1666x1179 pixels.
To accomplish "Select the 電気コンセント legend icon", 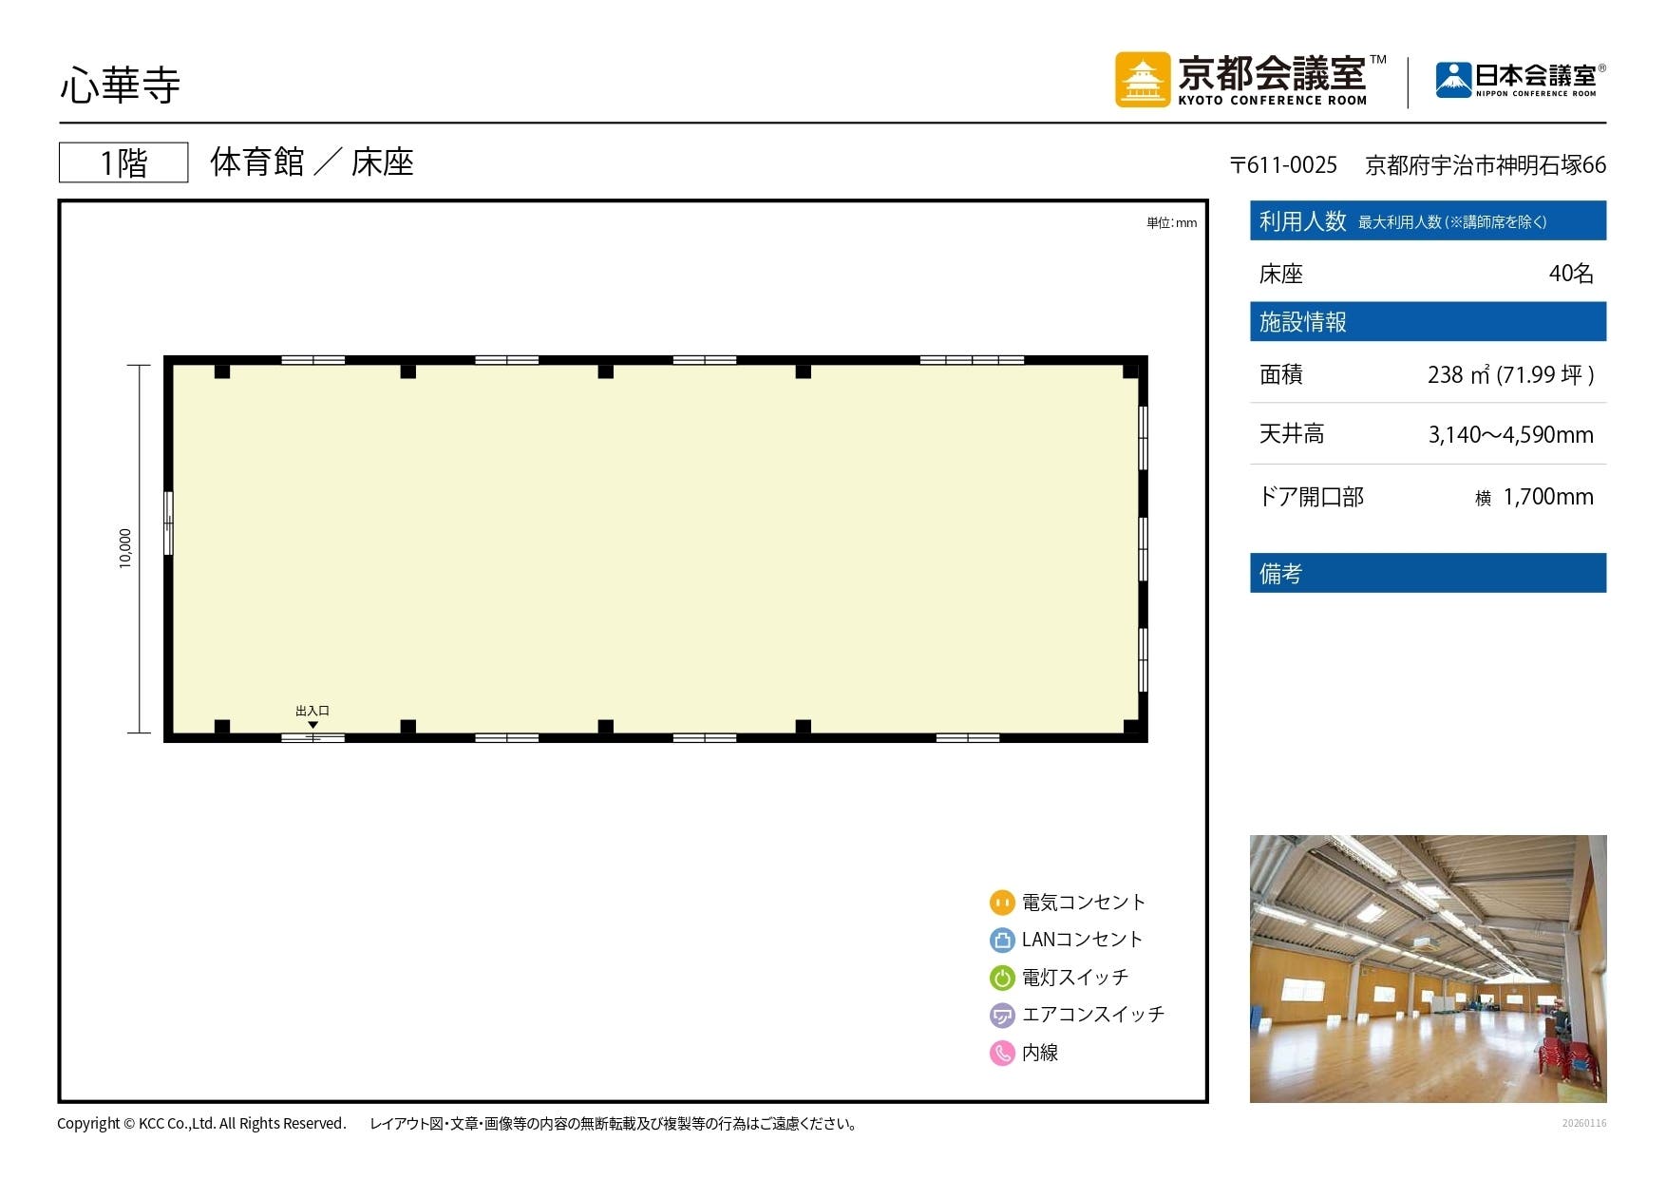I will pyautogui.click(x=1002, y=902).
